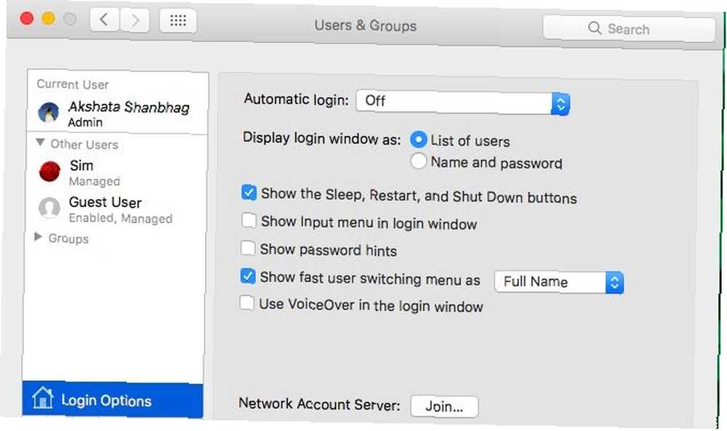The width and height of the screenshot is (727, 431).
Task: Close the Users & Groups window
Action: pyautogui.click(x=27, y=19)
